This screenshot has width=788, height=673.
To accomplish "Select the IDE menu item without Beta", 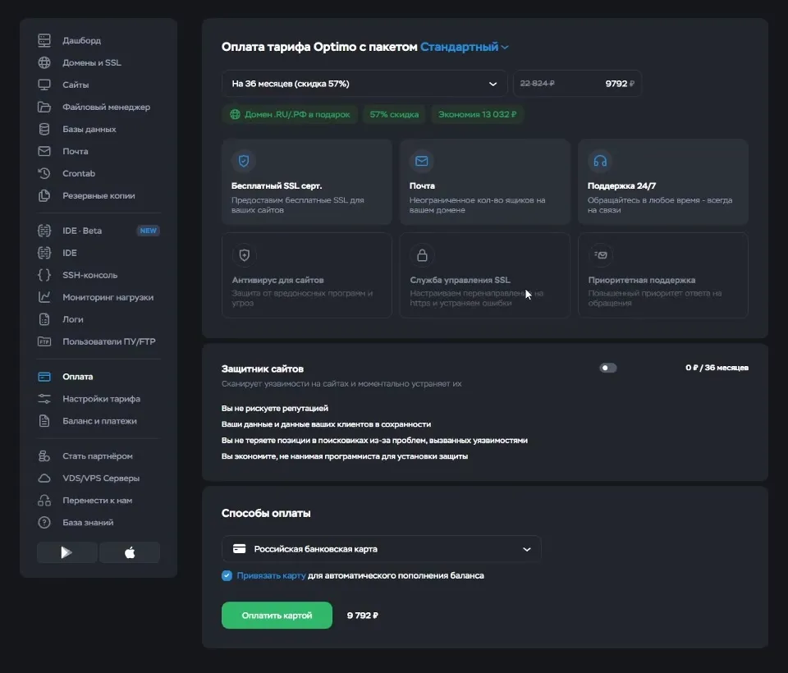I will (69, 253).
